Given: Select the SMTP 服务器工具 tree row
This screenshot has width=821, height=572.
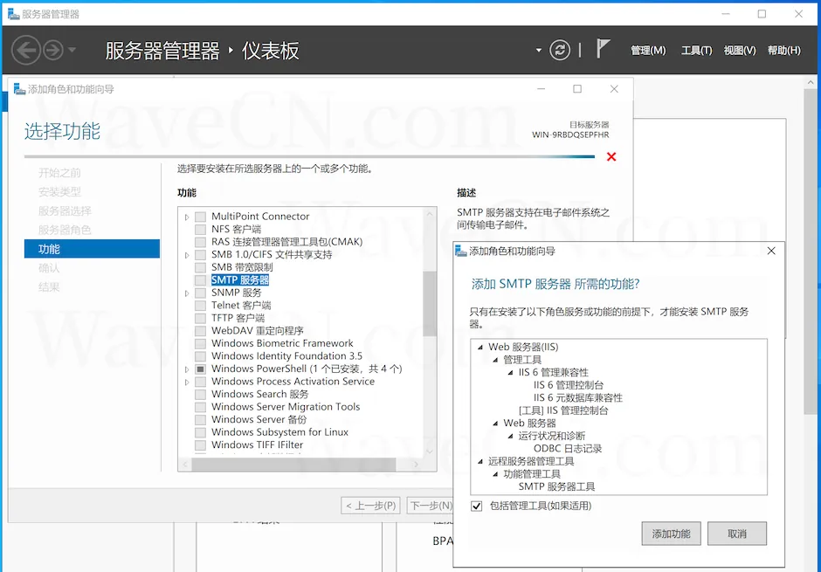Looking at the screenshot, I should pyautogui.click(x=556, y=486).
